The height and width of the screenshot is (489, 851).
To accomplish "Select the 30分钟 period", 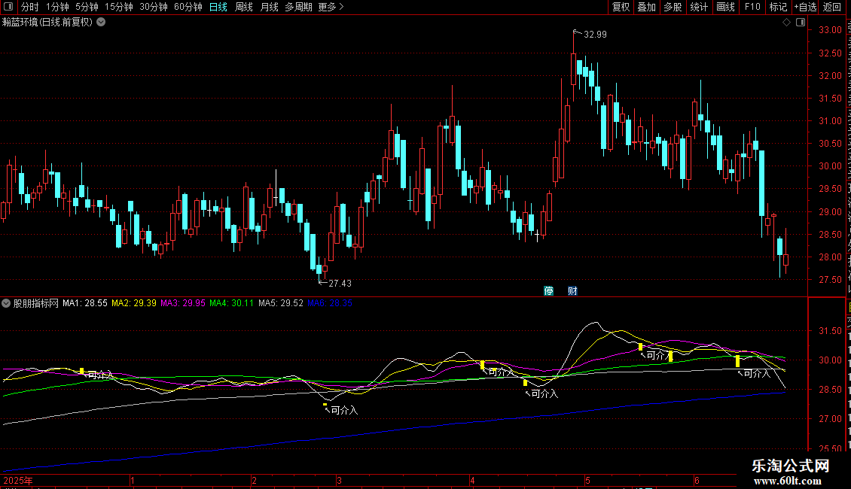I will [x=154, y=7].
